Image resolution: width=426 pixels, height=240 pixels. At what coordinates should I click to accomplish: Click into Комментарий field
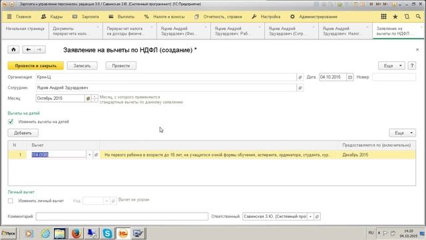point(122,217)
